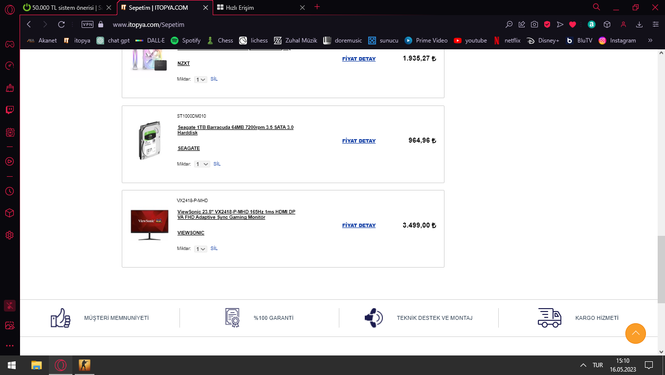Open the sidebar Extensions cube icon
The height and width of the screenshot is (375, 665).
coord(9,213)
